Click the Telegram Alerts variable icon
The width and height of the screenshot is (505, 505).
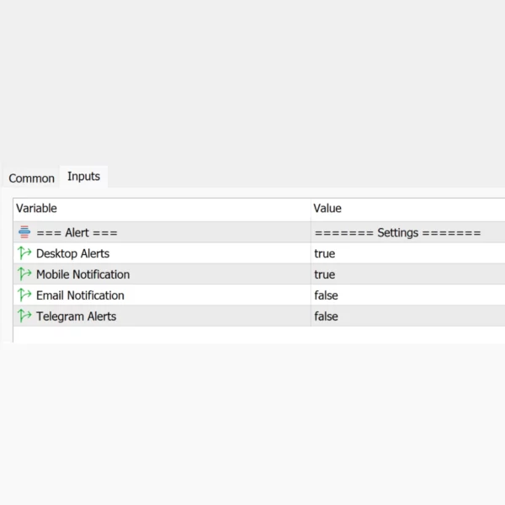click(24, 316)
